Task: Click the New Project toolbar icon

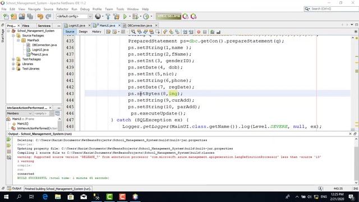Action: coord(13,16)
